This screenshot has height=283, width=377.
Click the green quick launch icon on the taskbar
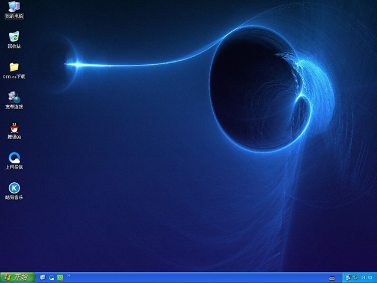tap(59, 277)
